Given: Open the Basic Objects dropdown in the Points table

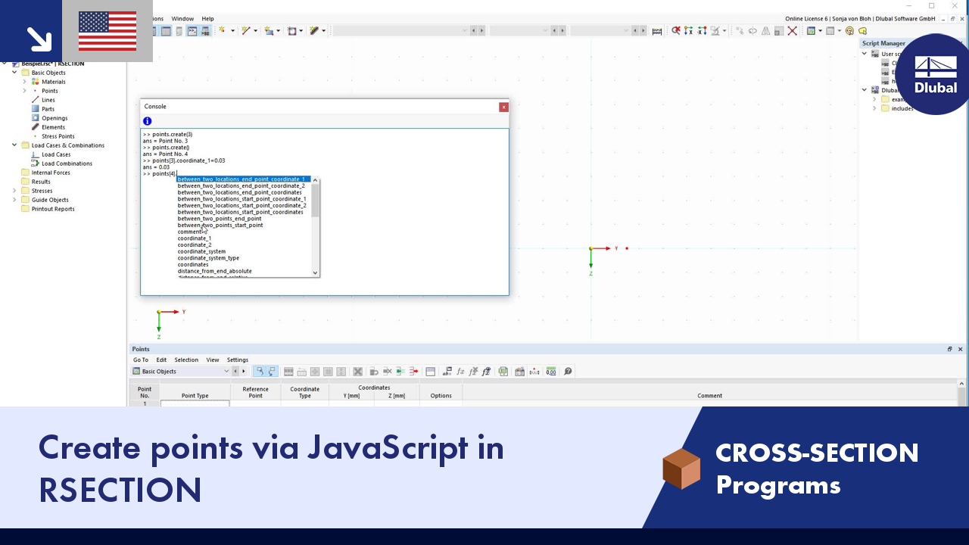Looking at the screenshot, I should [226, 371].
